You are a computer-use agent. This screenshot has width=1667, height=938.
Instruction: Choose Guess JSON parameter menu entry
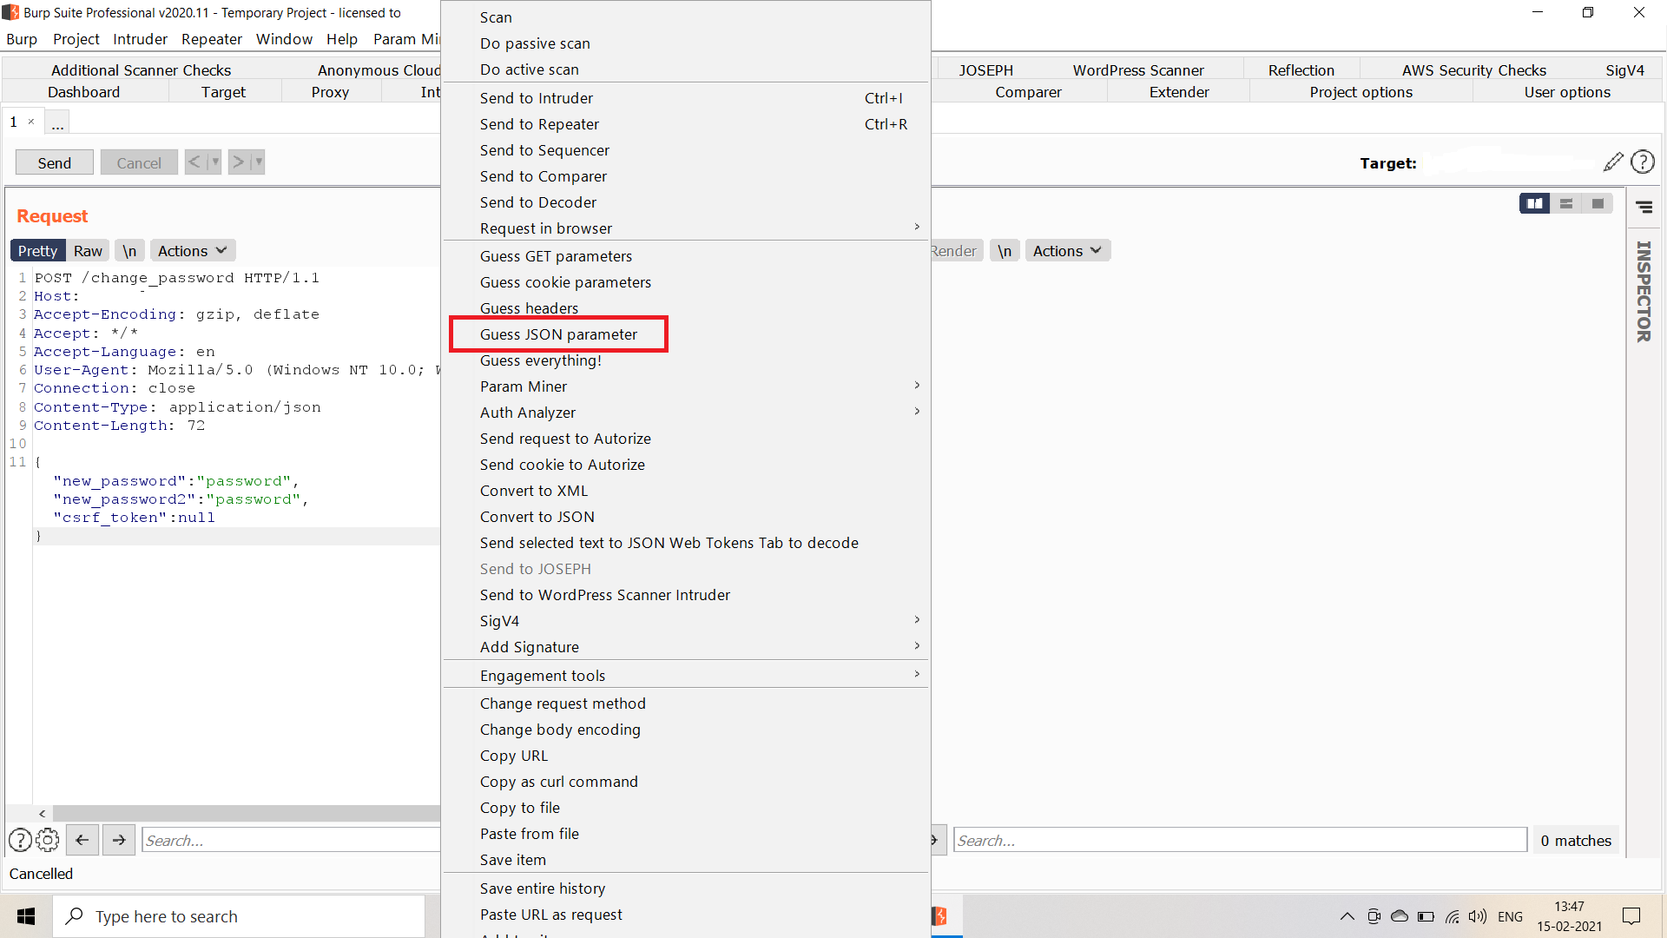pyautogui.click(x=558, y=334)
